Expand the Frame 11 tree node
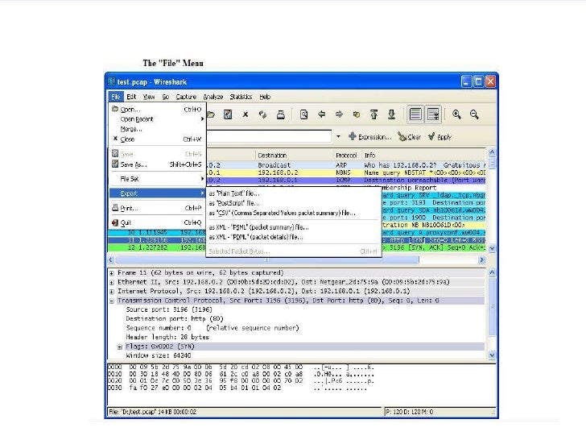The height and width of the screenshot is (440, 586). 112,273
